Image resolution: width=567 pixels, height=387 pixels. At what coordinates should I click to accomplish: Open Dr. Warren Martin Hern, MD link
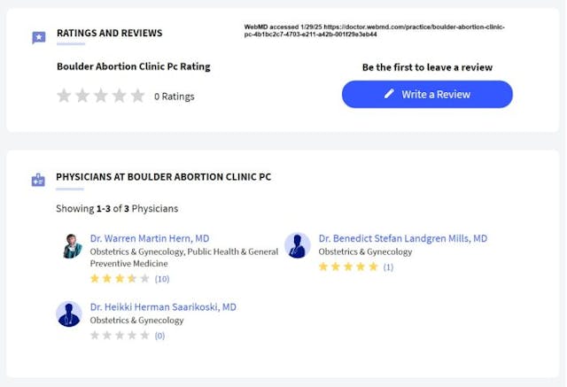[x=150, y=238]
